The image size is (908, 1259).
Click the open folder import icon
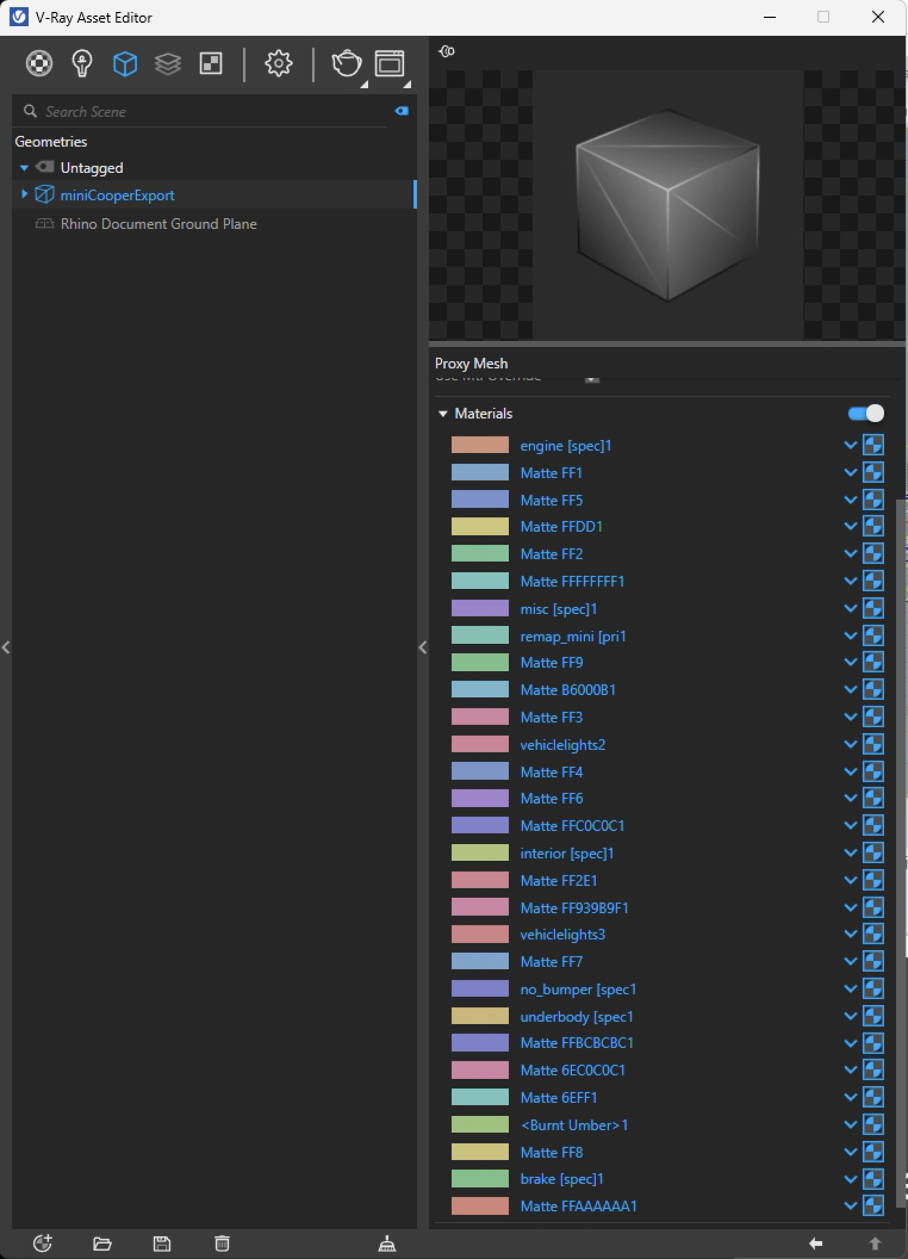(102, 1244)
